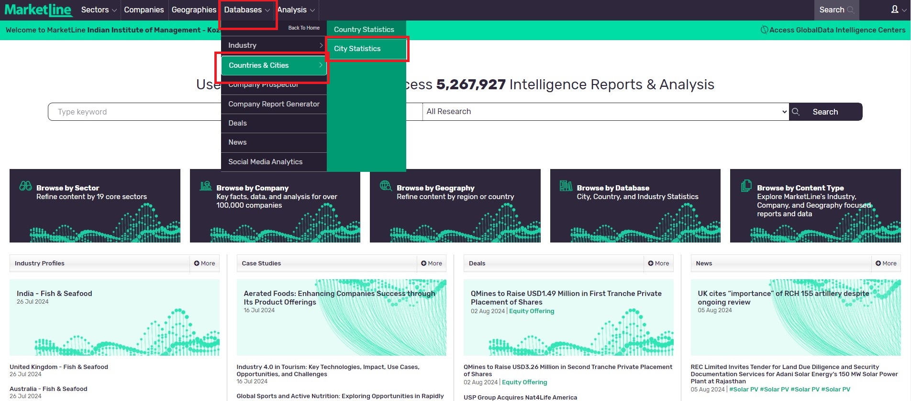This screenshot has height=401, width=911.
Task: Expand the Analysis navigation menu
Action: point(296,10)
